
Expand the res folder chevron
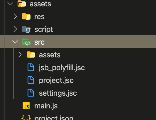pyautogui.click(x=15, y=17)
